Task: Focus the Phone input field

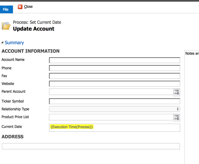Action: (115, 68)
